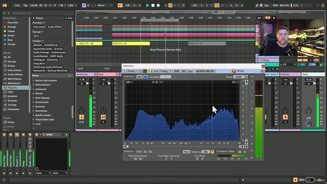Screen dimensions: 327x184
Task: Open Sounds in the Library sidebar
Action: tap(12, 61)
